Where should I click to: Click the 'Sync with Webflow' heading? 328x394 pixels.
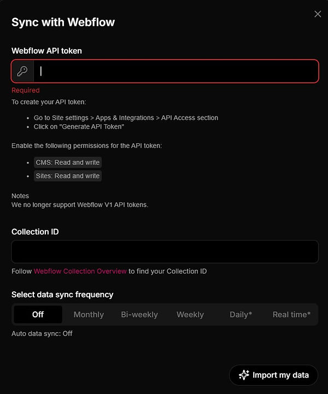[63, 22]
